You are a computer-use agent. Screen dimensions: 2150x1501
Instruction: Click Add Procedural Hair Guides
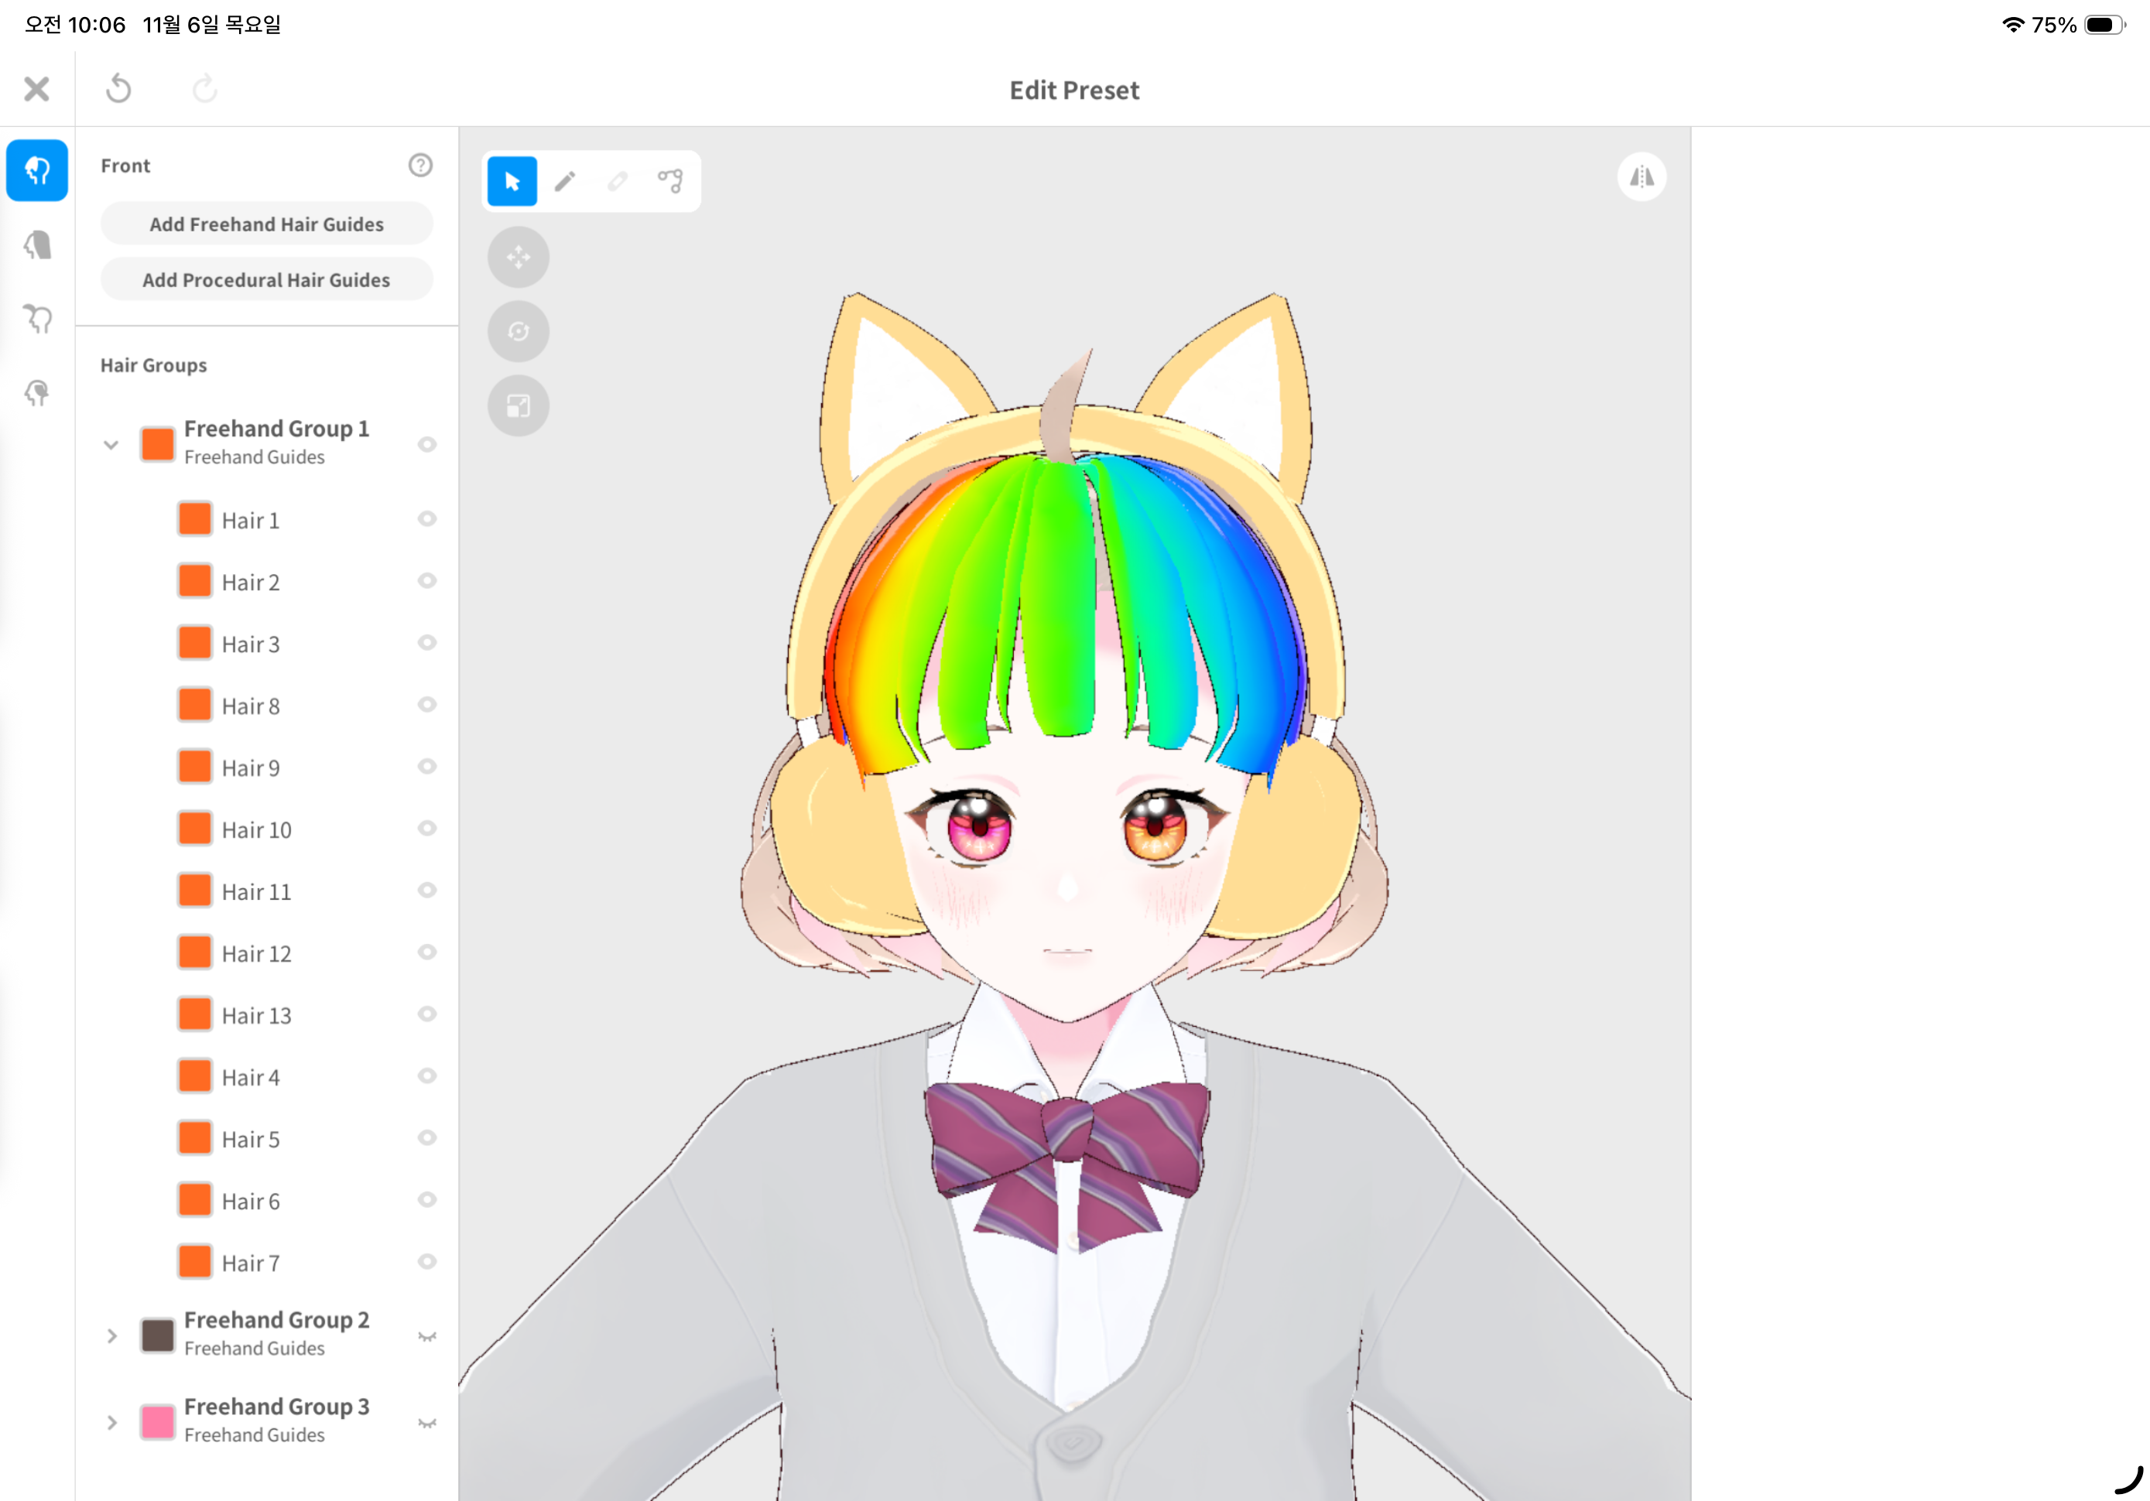pyautogui.click(x=266, y=280)
